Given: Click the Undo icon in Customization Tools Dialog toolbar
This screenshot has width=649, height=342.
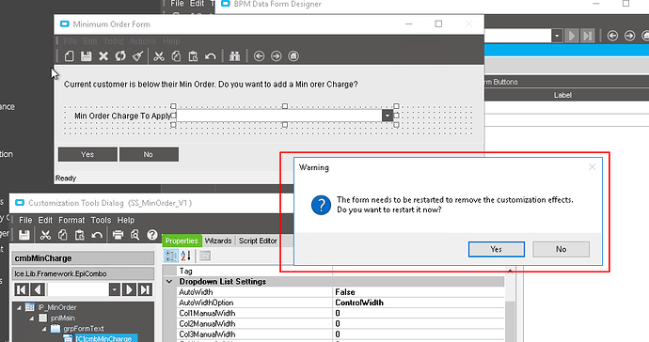Looking at the screenshot, I should [97, 235].
